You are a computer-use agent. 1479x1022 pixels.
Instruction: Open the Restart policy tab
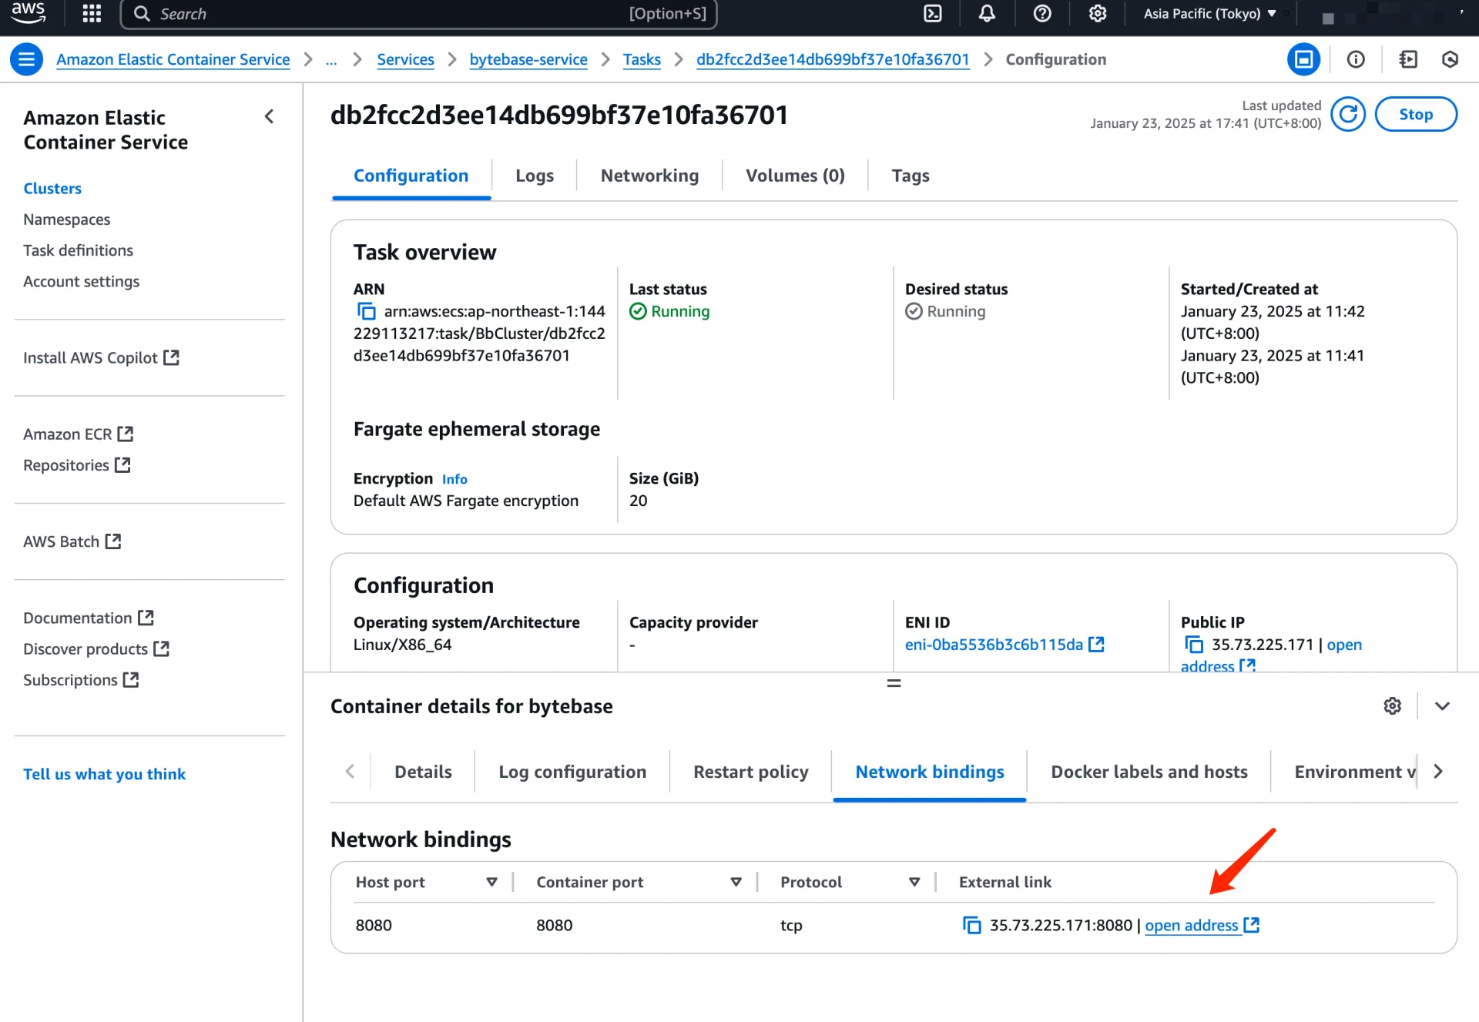point(751,772)
